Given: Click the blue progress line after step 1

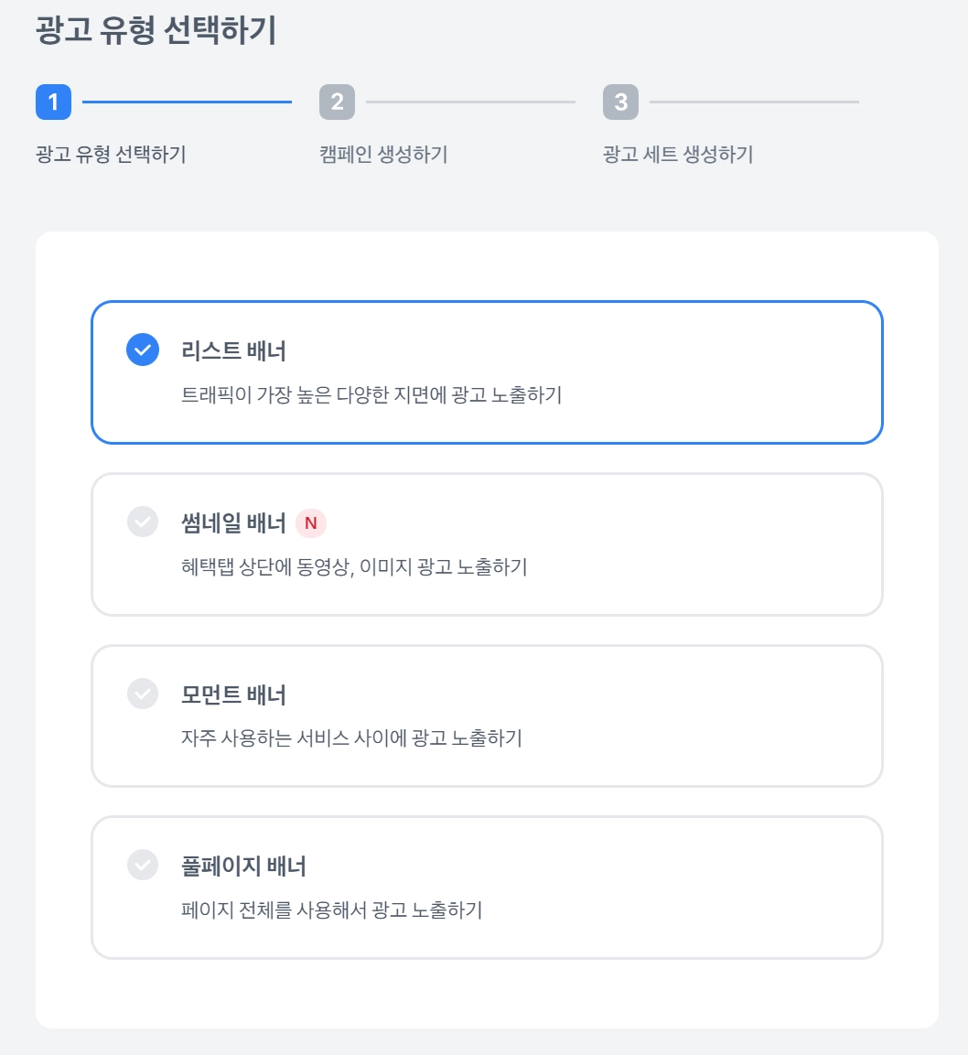Looking at the screenshot, I should 187,102.
